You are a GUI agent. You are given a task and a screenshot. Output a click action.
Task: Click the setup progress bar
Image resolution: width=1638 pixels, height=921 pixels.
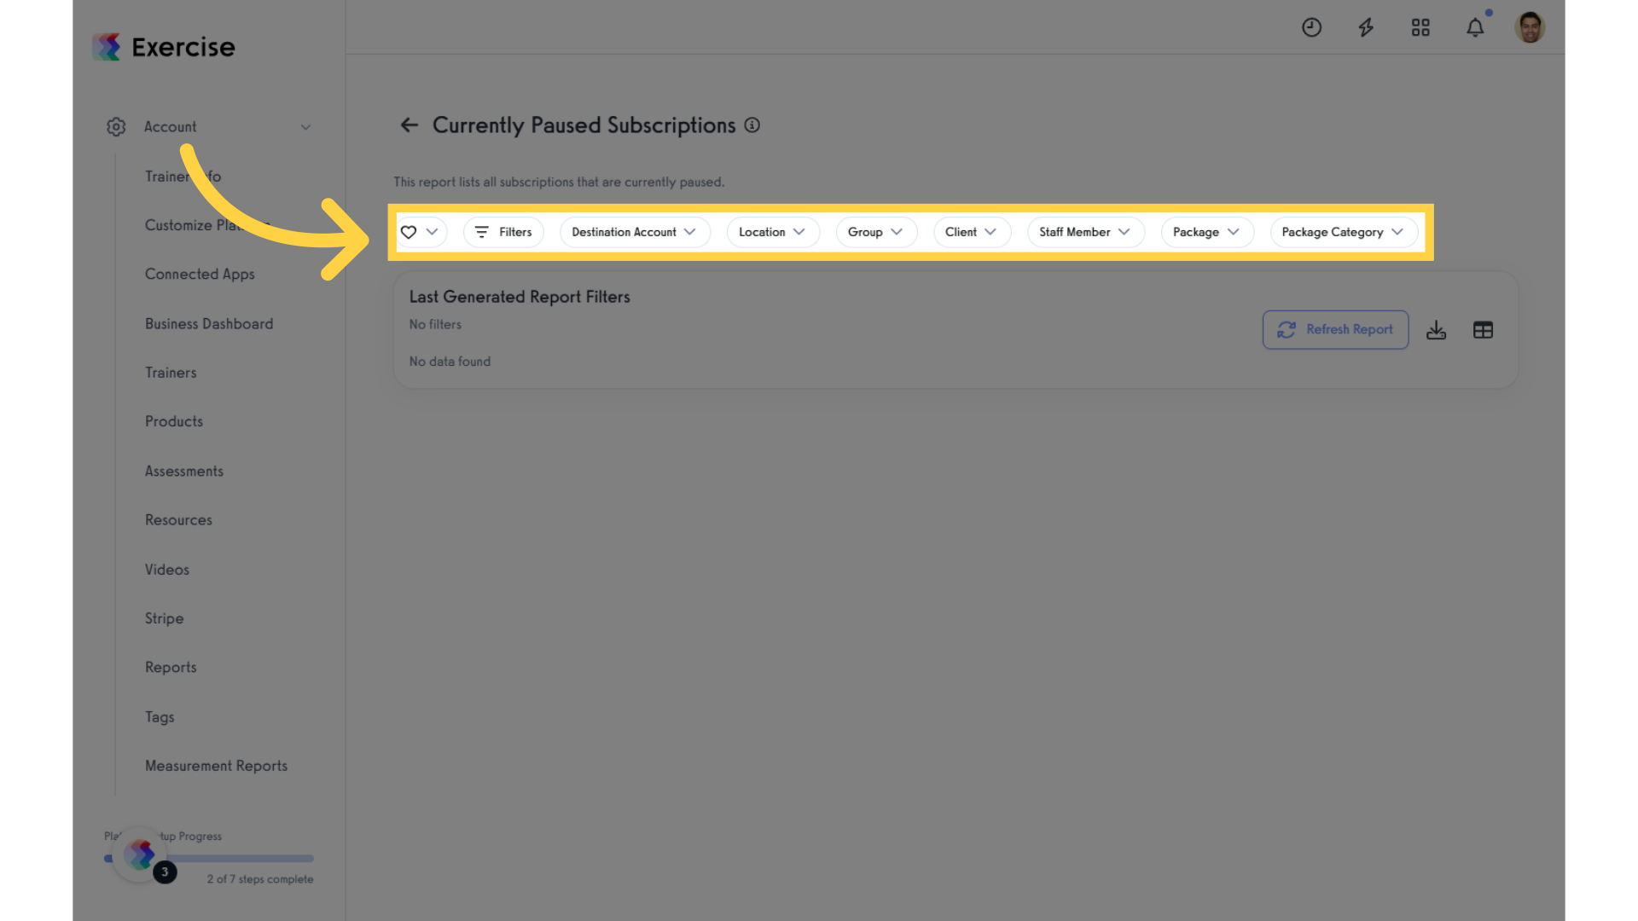[x=209, y=859]
